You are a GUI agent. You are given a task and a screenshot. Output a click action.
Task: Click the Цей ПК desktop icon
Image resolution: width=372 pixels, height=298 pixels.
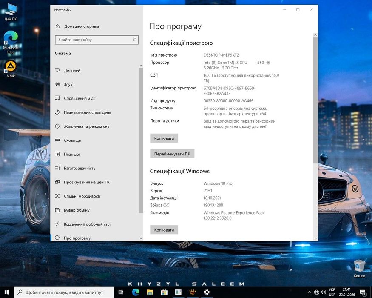(11, 13)
